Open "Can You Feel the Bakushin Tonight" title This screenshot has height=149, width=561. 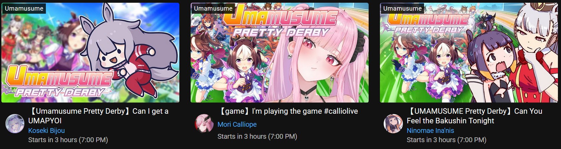coord(475,116)
